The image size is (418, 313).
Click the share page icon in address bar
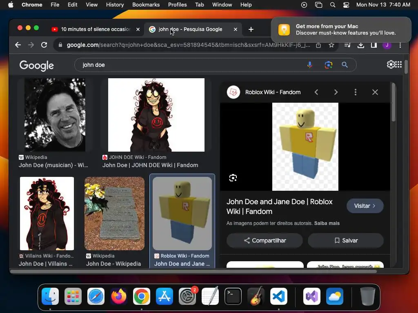(318, 45)
